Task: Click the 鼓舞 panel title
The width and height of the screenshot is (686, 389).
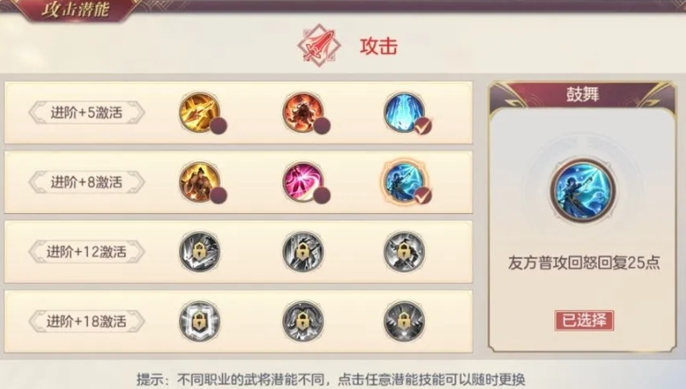Action: (x=583, y=94)
